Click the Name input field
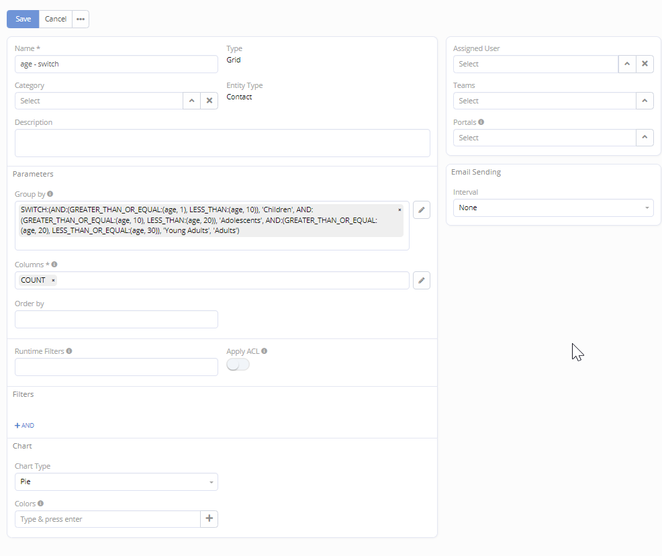The height and width of the screenshot is (556, 662). coord(116,64)
